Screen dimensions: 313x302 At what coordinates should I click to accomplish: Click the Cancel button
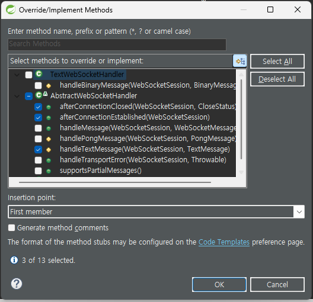pos(277,284)
